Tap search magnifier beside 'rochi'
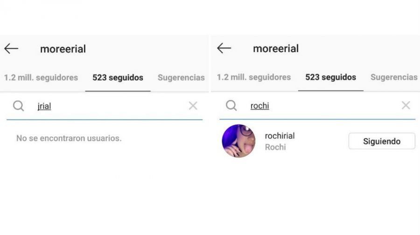The height and width of the screenshot is (235, 420). [231, 106]
